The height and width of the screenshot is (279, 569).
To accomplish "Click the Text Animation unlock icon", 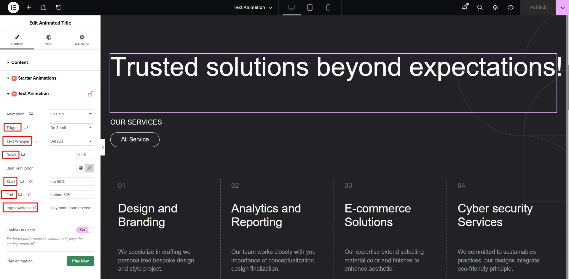I will click(91, 94).
